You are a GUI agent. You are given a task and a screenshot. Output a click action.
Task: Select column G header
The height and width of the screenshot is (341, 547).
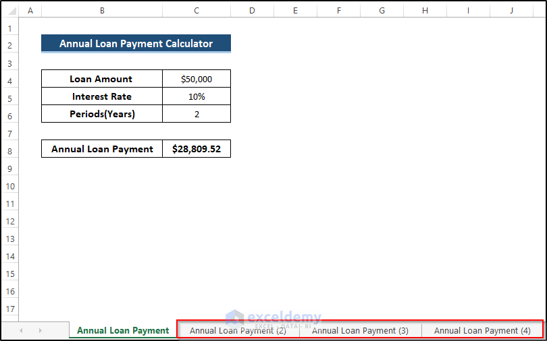click(x=382, y=11)
